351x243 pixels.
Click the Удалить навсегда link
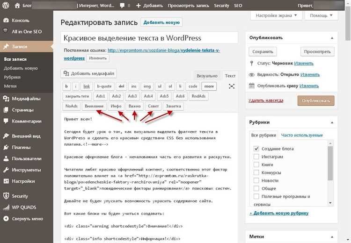[x=266, y=100]
